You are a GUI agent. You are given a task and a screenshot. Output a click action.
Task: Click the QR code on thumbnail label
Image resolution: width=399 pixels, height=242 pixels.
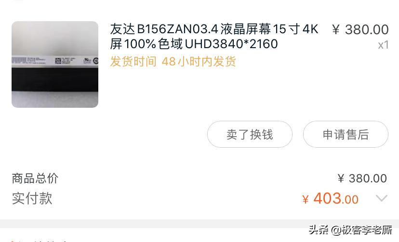coord(58,61)
